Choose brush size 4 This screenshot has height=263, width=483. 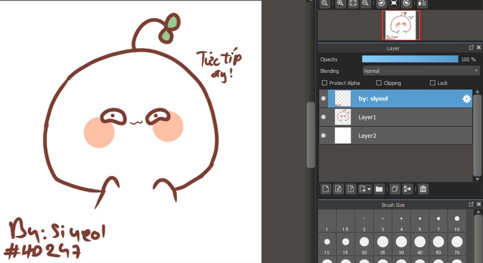(x=401, y=221)
